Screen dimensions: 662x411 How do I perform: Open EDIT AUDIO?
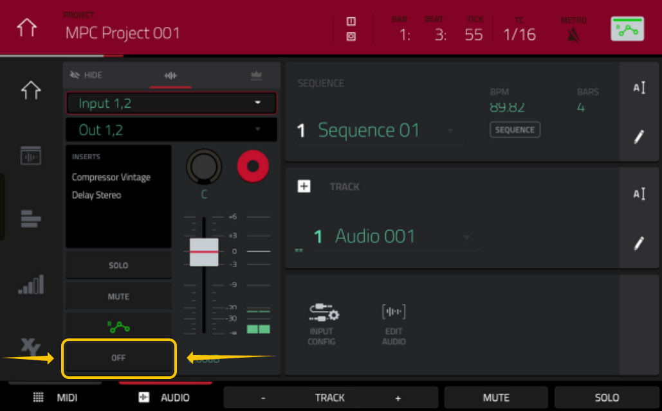pyautogui.click(x=394, y=324)
